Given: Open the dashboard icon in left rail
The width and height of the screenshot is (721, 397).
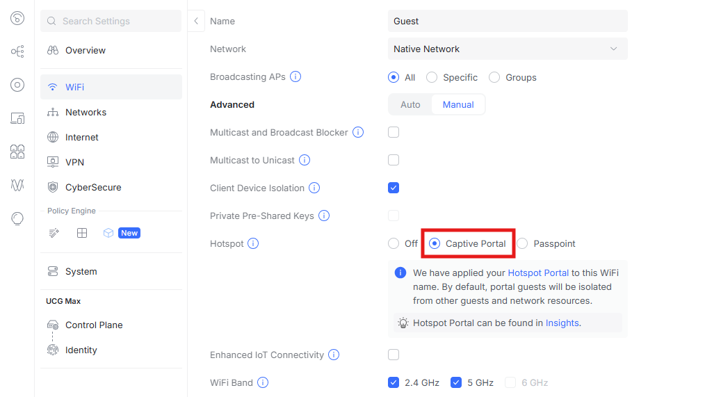Looking at the screenshot, I should 17,19.
